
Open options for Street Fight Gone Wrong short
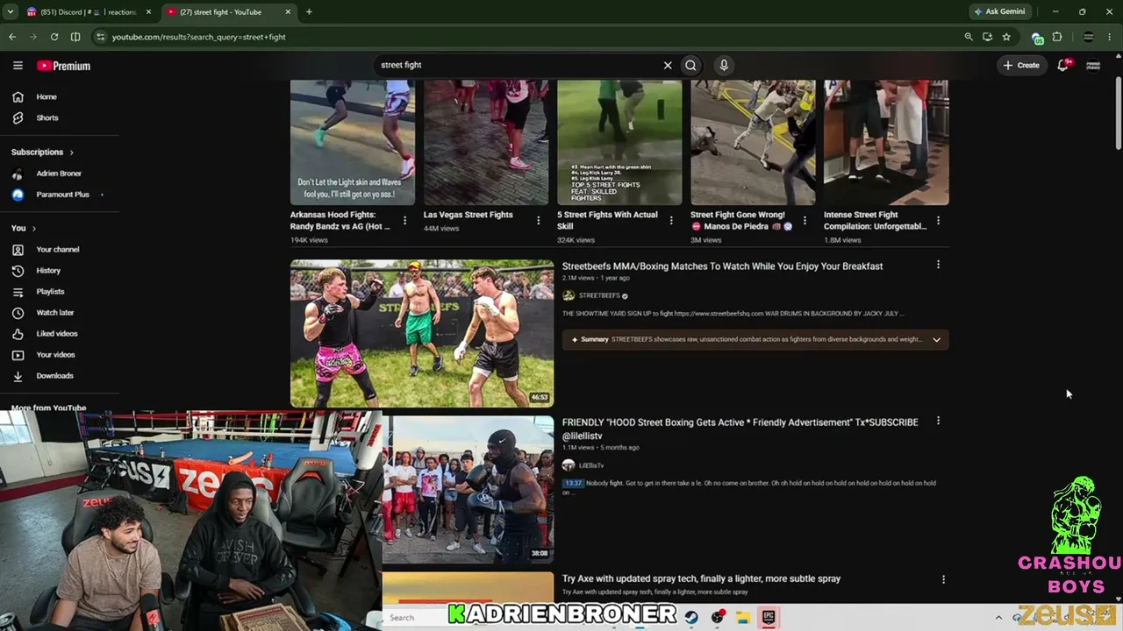pyautogui.click(x=805, y=221)
